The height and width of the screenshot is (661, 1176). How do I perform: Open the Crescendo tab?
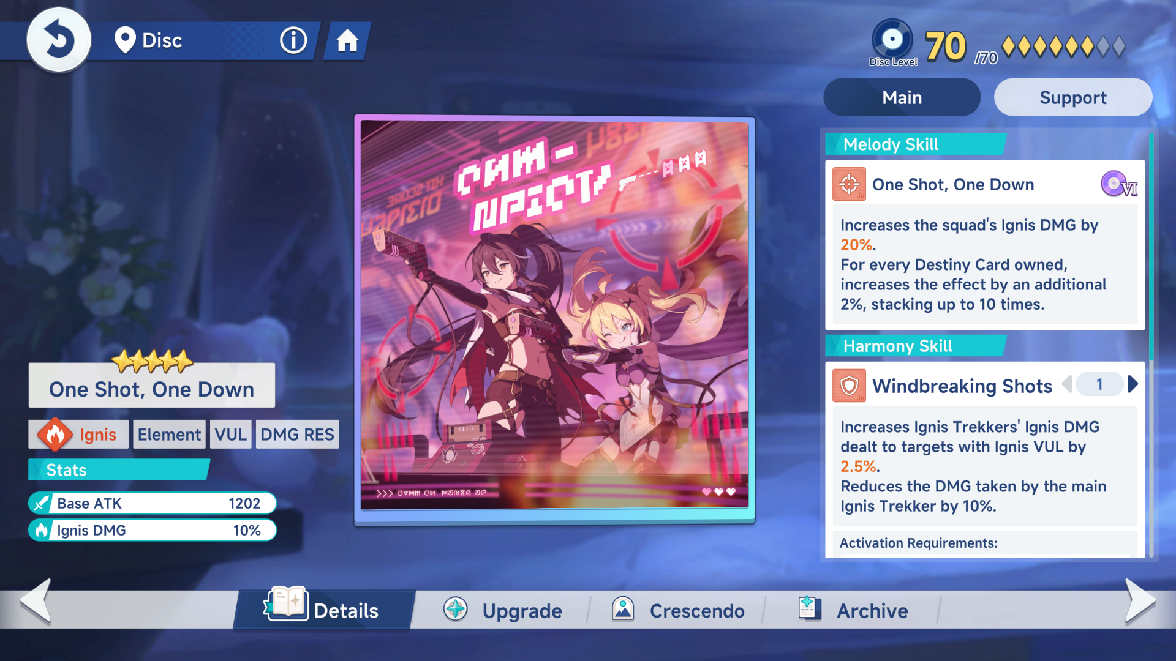coord(678,610)
